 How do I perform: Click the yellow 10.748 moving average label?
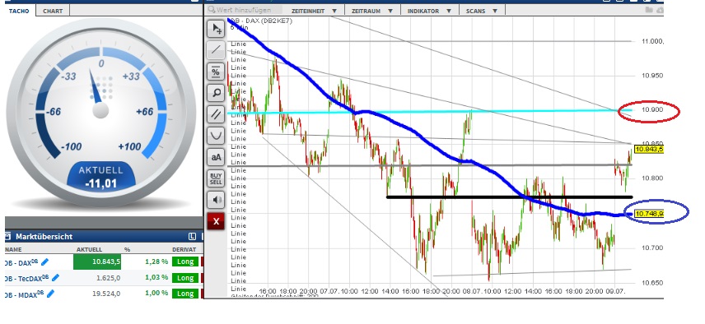tap(649, 214)
